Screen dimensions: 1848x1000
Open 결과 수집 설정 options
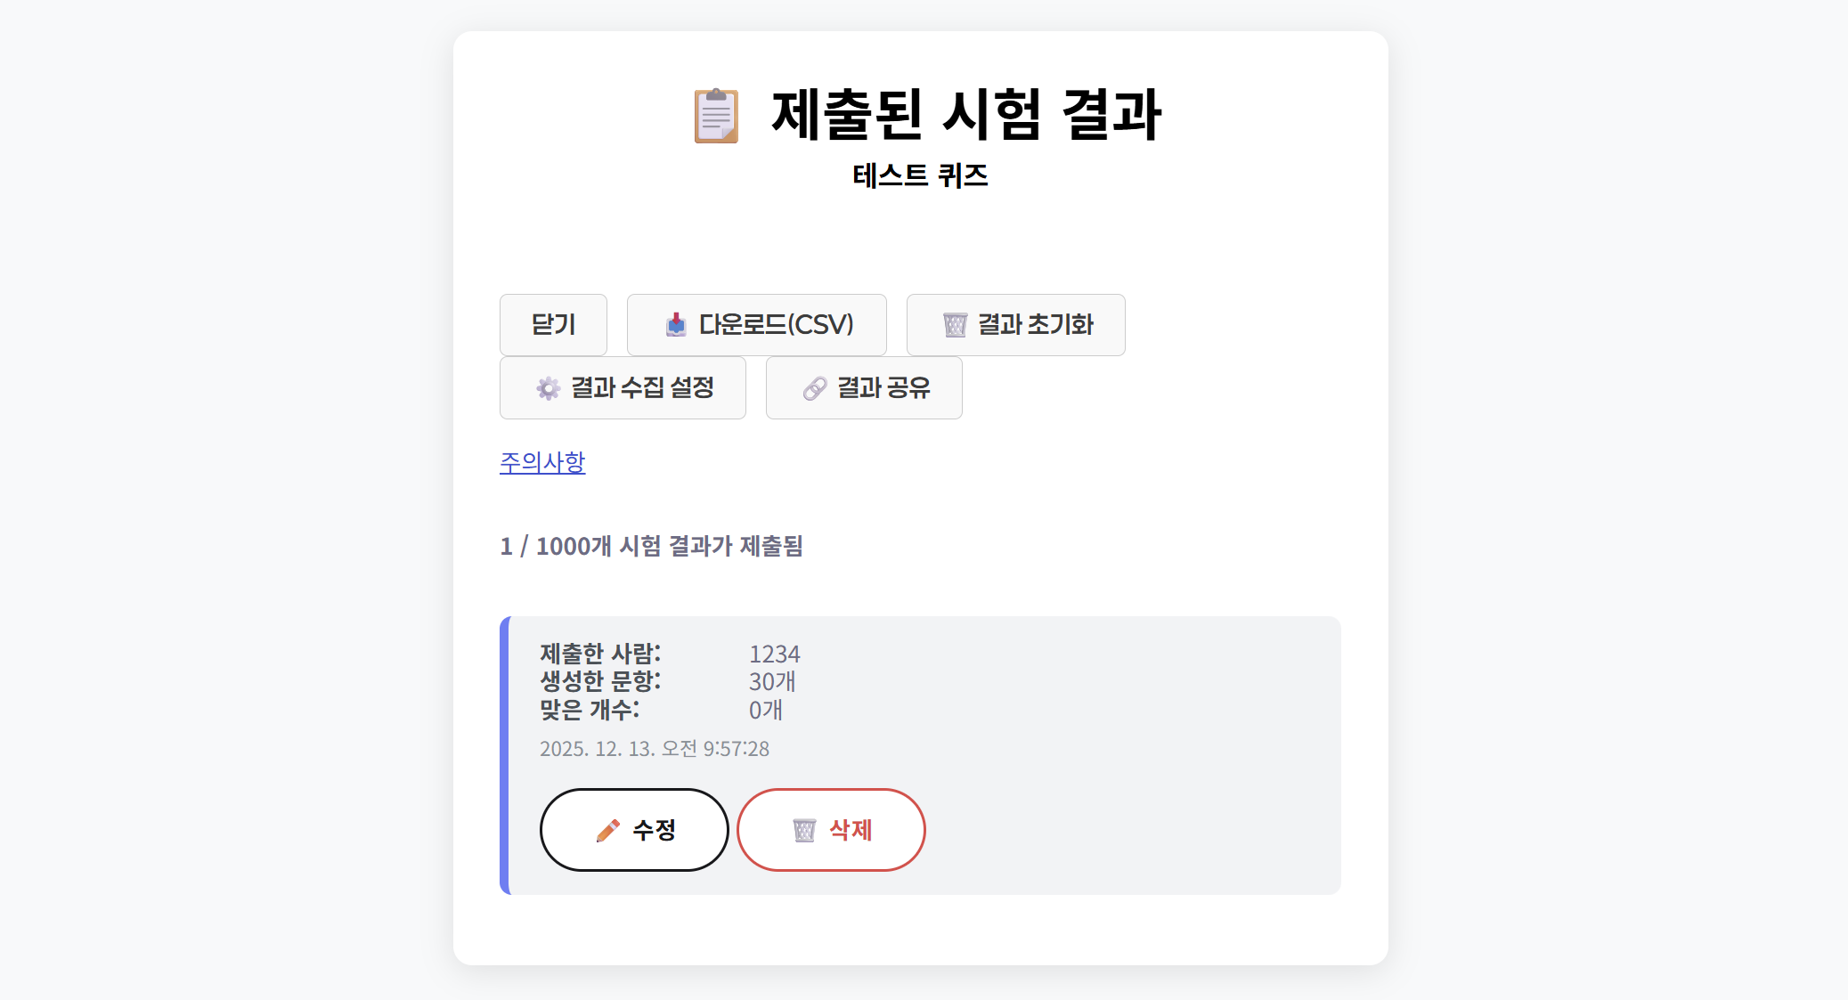(x=623, y=388)
